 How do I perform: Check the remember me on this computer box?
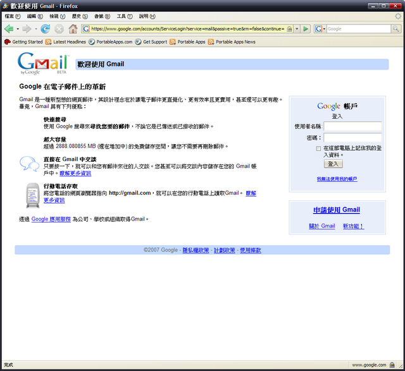pyautogui.click(x=318, y=149)
